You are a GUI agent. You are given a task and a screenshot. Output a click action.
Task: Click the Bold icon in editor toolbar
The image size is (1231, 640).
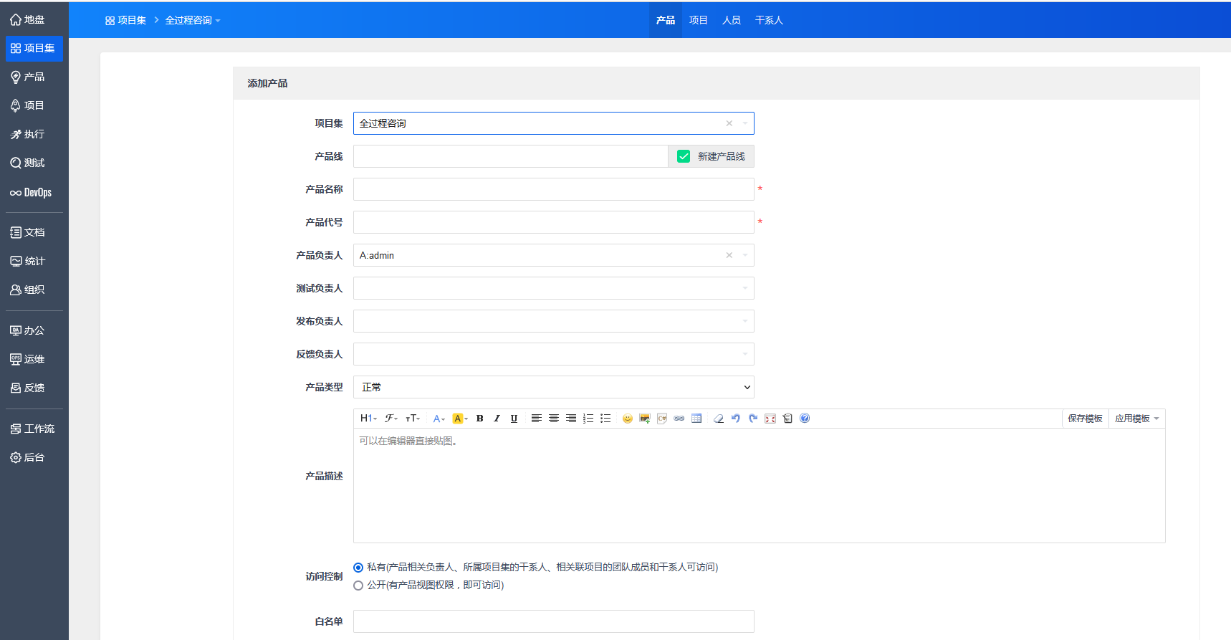[480, 419]
